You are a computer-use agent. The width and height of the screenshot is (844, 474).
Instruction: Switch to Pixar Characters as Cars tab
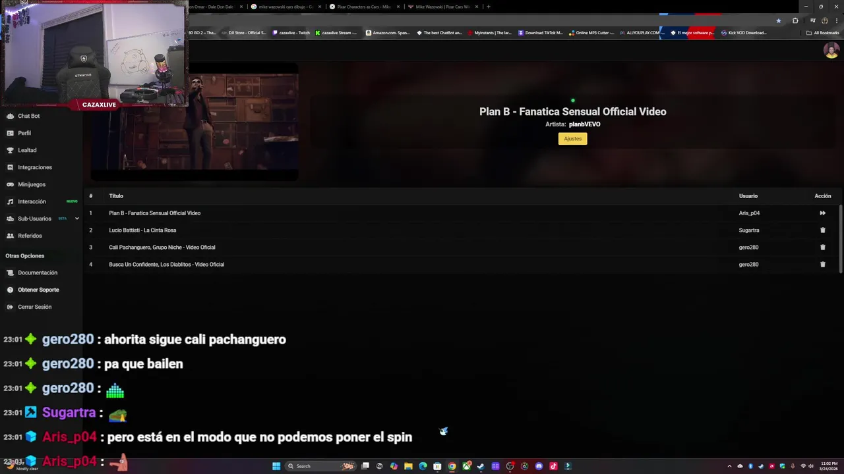[x=364, y=7]
